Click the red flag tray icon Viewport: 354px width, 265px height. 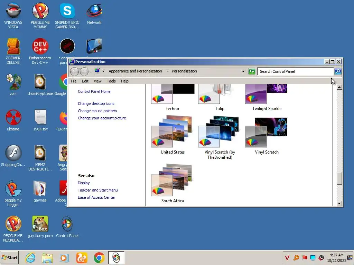point(305,257)
